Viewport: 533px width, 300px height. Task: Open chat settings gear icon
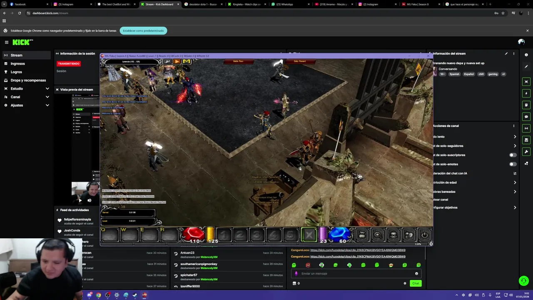405,283
